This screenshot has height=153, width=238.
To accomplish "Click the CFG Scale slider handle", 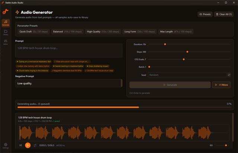I will point(184,59).
